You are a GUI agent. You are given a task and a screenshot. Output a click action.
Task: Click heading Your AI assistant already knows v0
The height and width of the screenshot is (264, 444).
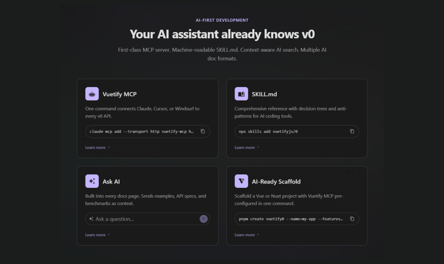click(x=222, y=34)
